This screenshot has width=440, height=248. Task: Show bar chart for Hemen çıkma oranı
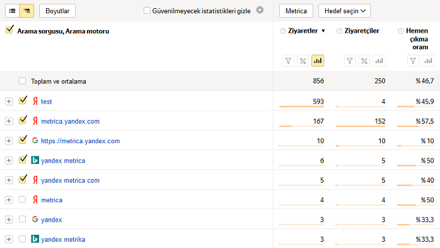click(x=428, y=61)
